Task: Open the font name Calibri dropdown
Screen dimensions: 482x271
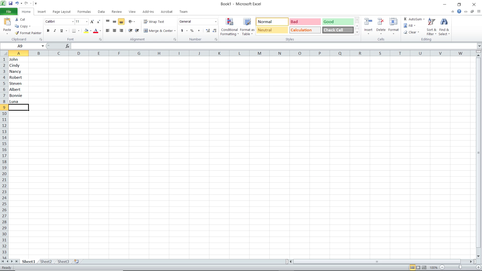Action: [x=73, y=22]
